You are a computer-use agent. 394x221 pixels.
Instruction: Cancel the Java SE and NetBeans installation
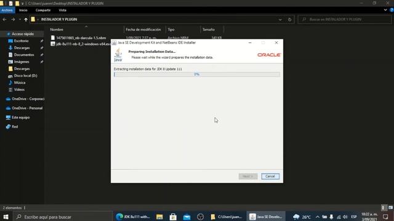[270, 176]
